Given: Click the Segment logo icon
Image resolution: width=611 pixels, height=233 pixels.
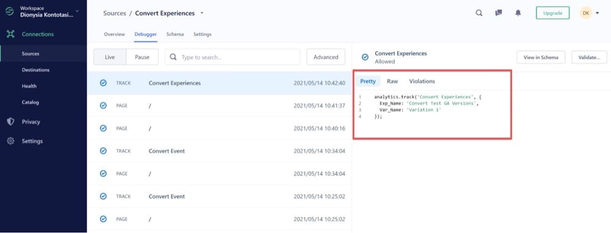Looking at the screenshot, I should [10, 11].
